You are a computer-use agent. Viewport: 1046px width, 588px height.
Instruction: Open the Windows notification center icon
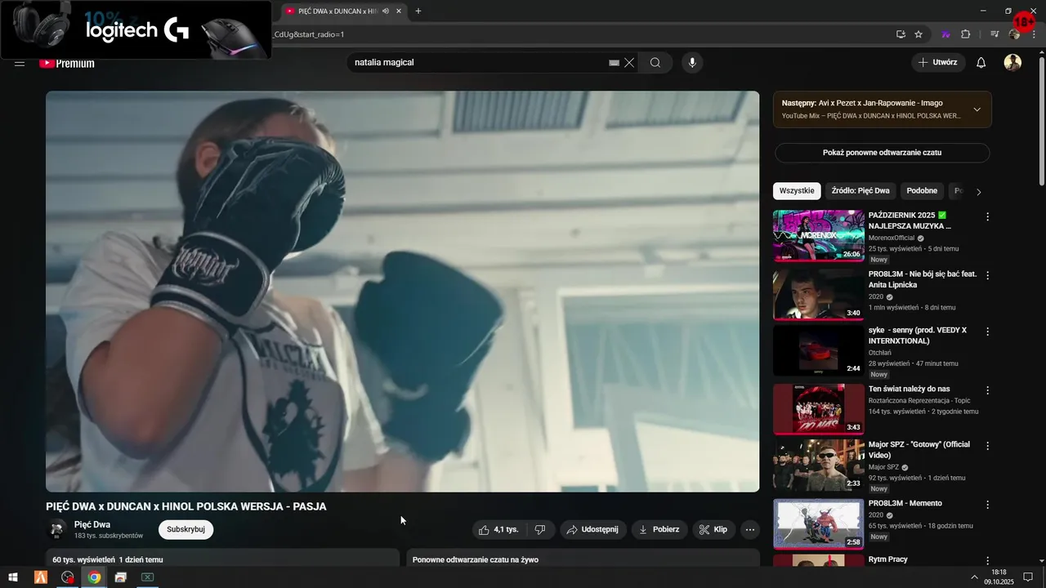tap(1029, 577)
